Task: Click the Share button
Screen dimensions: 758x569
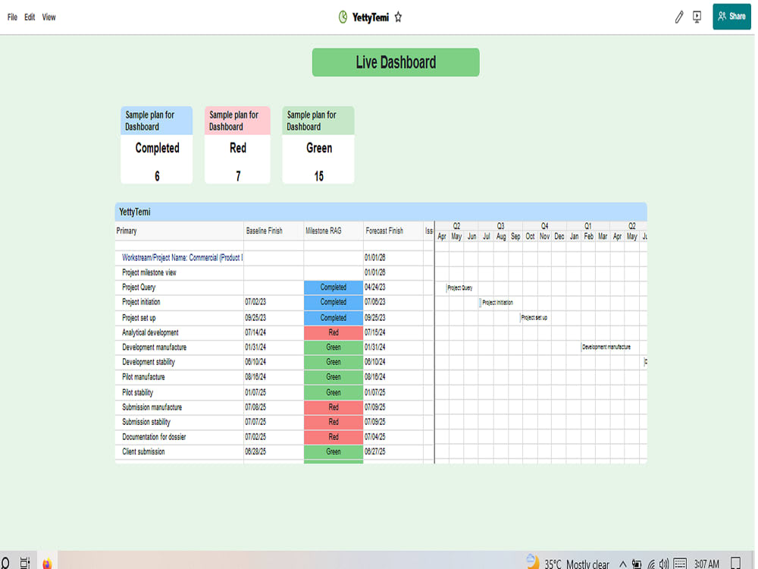Action: (x=731, y=16)
